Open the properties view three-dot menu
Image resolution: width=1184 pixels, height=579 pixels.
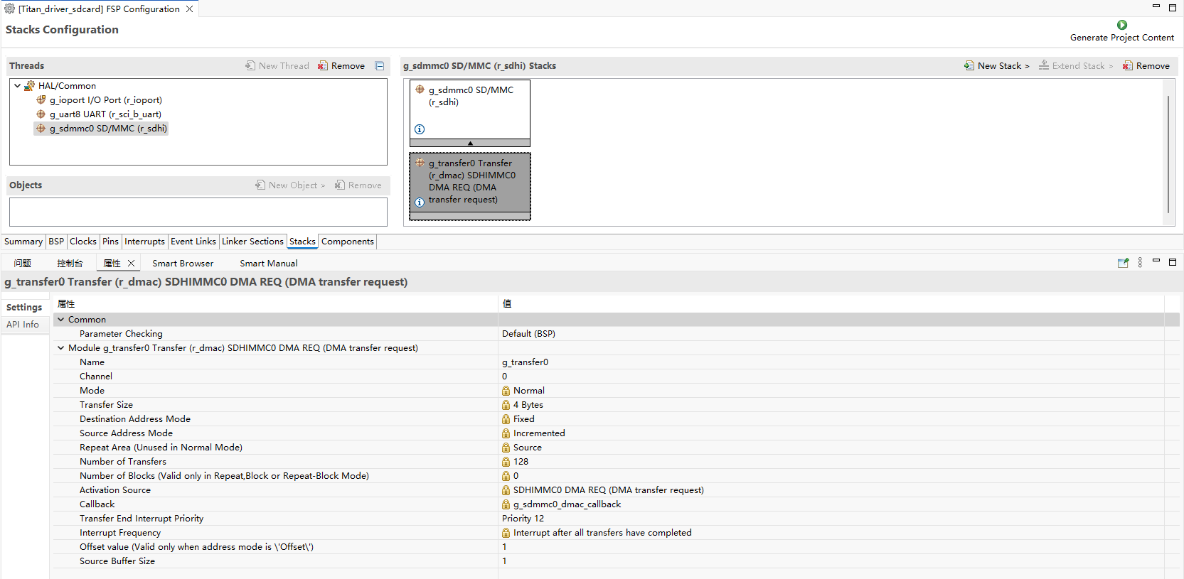[x=1140, y=263]
